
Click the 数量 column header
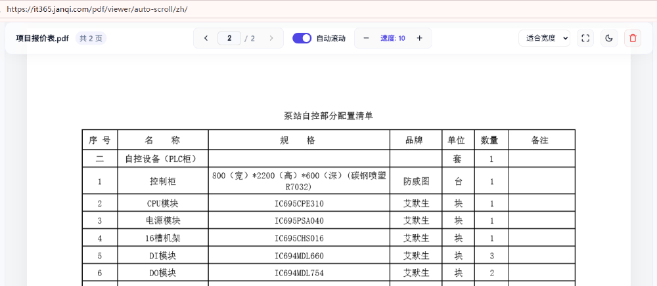click(492, 140)
